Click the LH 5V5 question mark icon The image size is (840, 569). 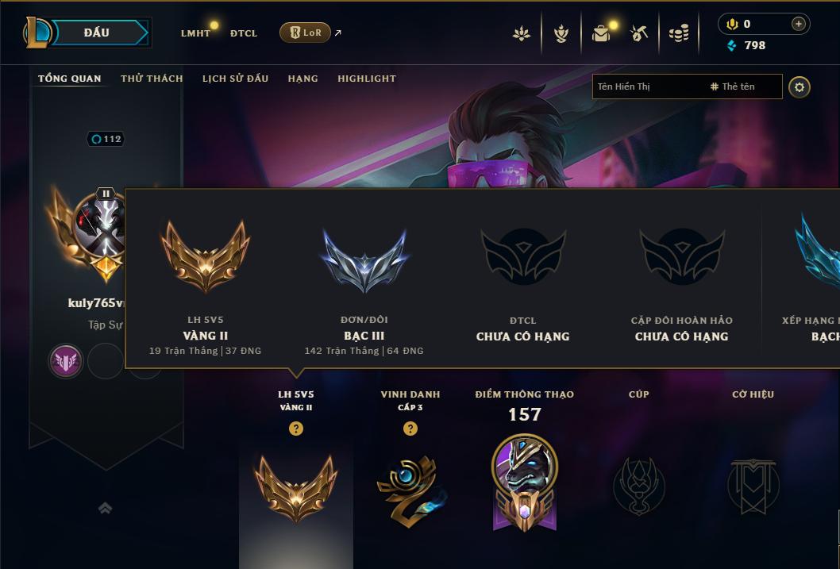(295, 429)
